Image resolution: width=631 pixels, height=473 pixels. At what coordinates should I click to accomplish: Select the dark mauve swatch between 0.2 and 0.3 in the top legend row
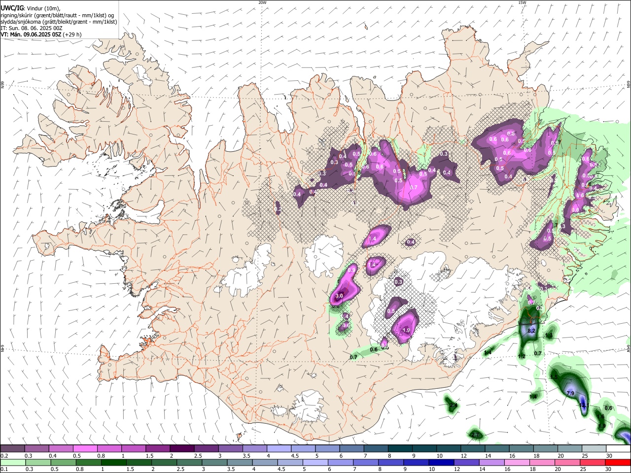click(12, 449)
